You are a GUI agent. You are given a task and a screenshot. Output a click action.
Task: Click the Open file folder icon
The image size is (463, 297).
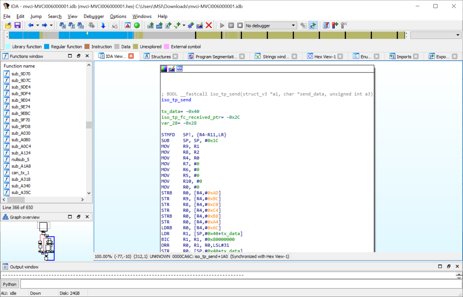pos(8,25)
